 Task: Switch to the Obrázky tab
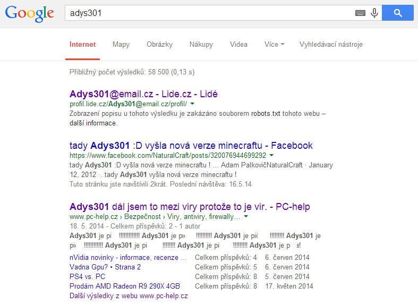(x=159, y=45)
